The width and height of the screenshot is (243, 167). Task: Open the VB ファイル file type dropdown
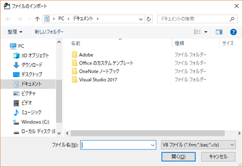coord(198,145)
